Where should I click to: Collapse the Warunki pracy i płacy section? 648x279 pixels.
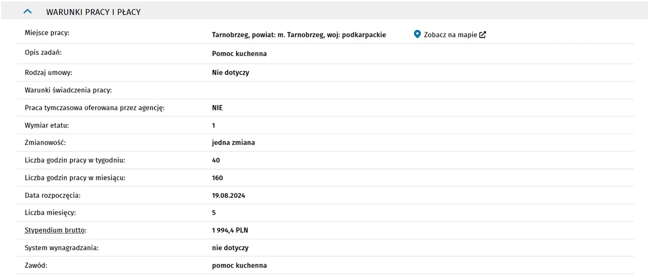click(x=28, y=11)
